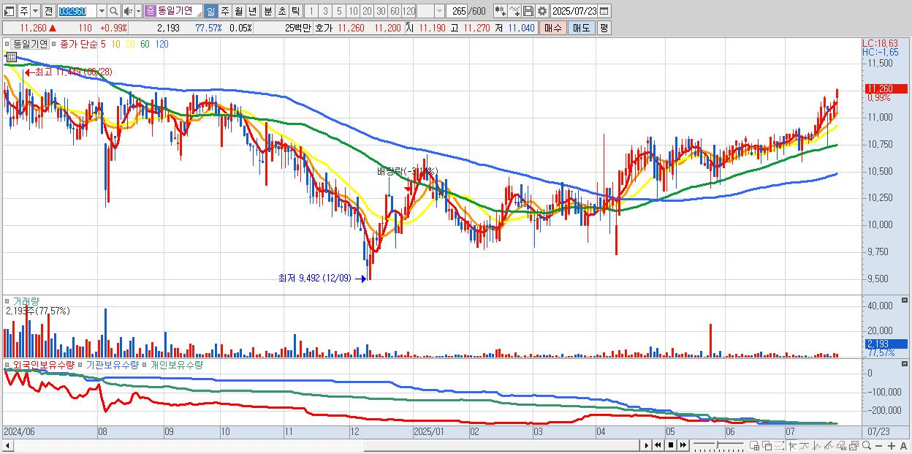The image size is (912, 454).
Task: Switch to 월 monthly period tab
Action: click(x=238, y=11)
